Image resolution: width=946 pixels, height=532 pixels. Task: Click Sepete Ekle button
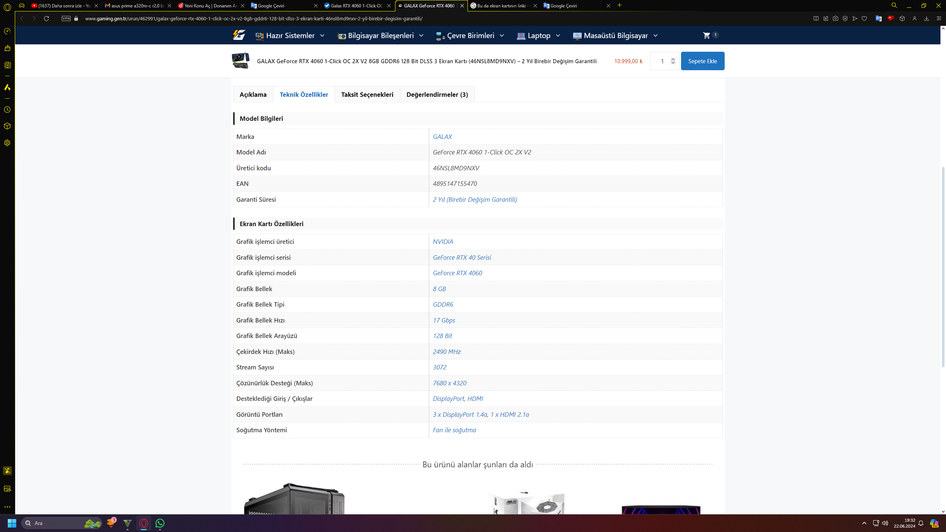[x=702, y=61]
